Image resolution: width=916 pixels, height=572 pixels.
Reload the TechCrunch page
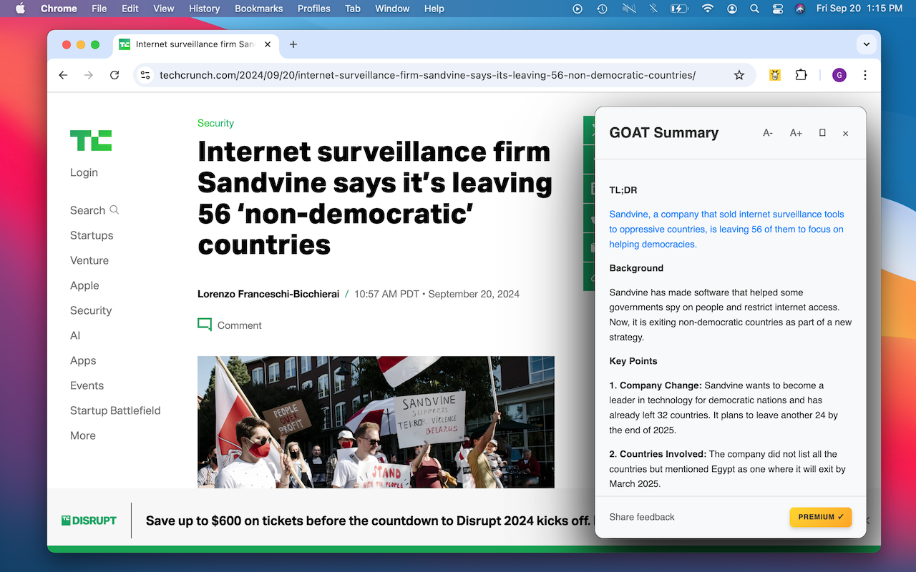tap(114, 75)
